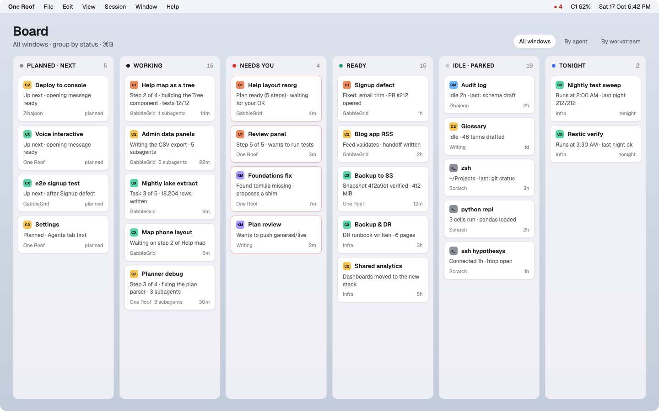The image size is (659, 411).
Task: Open the Window menu
Action: (146, 7)
